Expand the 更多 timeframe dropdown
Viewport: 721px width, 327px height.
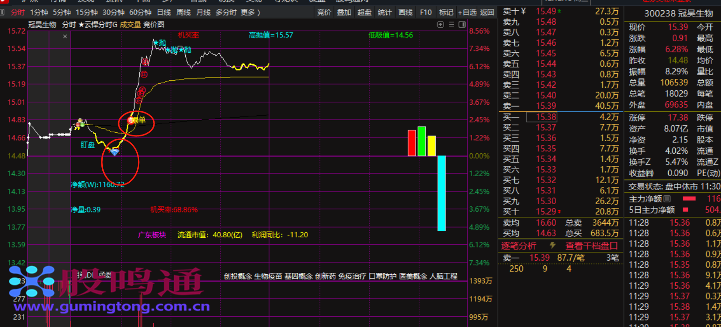251,13
